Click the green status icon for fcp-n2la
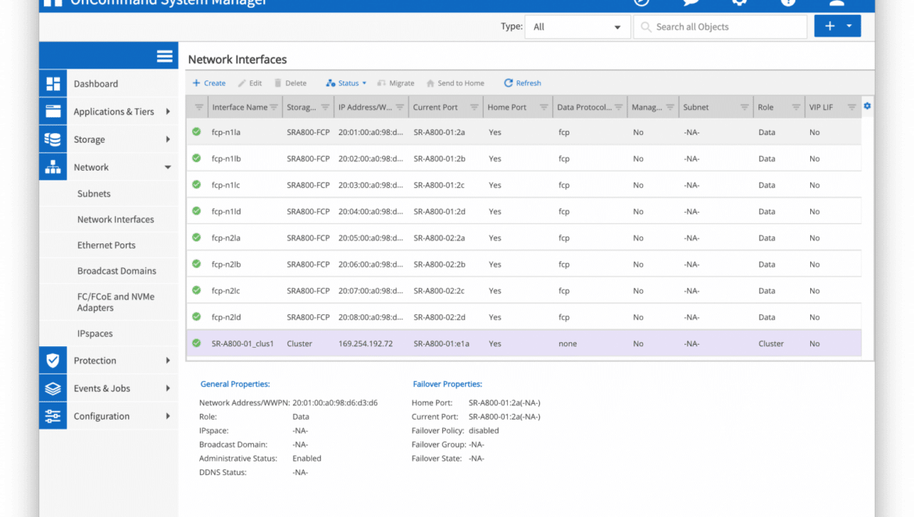Image resolution: width=914 pixels, height=517 pixels. click(x=196, y=237)
